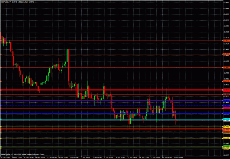Click the 11 Jan 04:00 time label
230x159 pixels.
coord(132,158)
